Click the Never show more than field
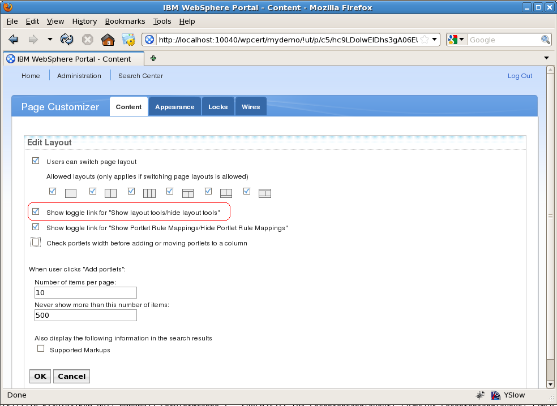Viewport: 557px width, 406px height. (x=85, y=315)
